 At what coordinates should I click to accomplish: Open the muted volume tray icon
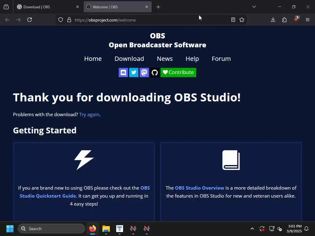point(279,229)
